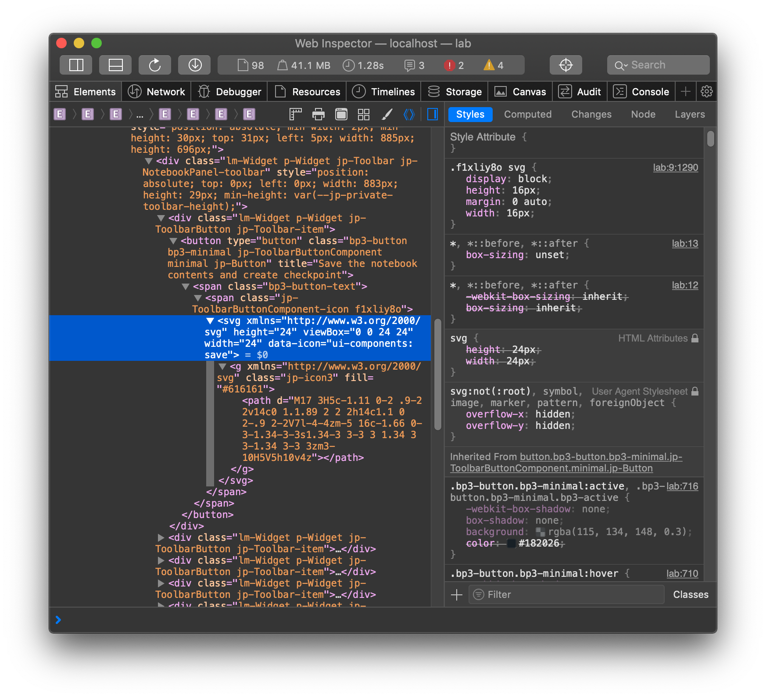Select the Styles sidebar panel
This screenshot has width=766, height=698.
point(470,114)
